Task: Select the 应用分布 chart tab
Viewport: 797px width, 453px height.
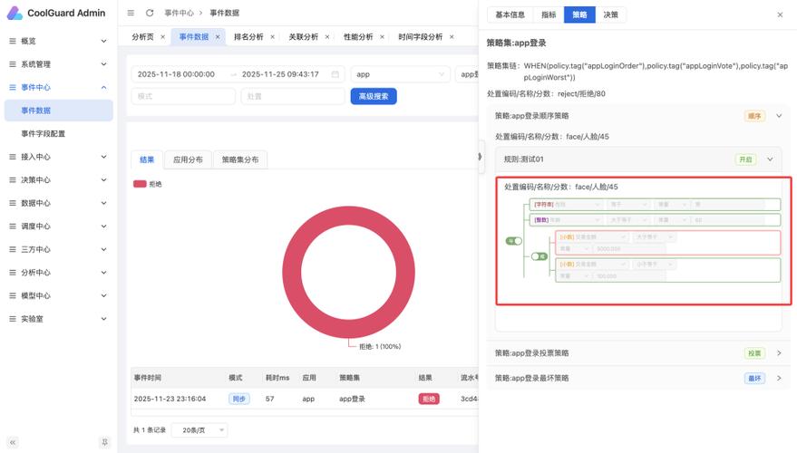Action: [x=188, y=159]
